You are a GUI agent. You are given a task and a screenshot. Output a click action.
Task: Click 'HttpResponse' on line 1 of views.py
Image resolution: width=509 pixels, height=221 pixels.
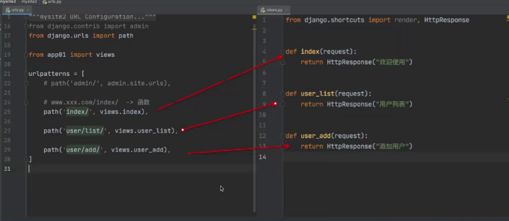[x=447, y=20]
